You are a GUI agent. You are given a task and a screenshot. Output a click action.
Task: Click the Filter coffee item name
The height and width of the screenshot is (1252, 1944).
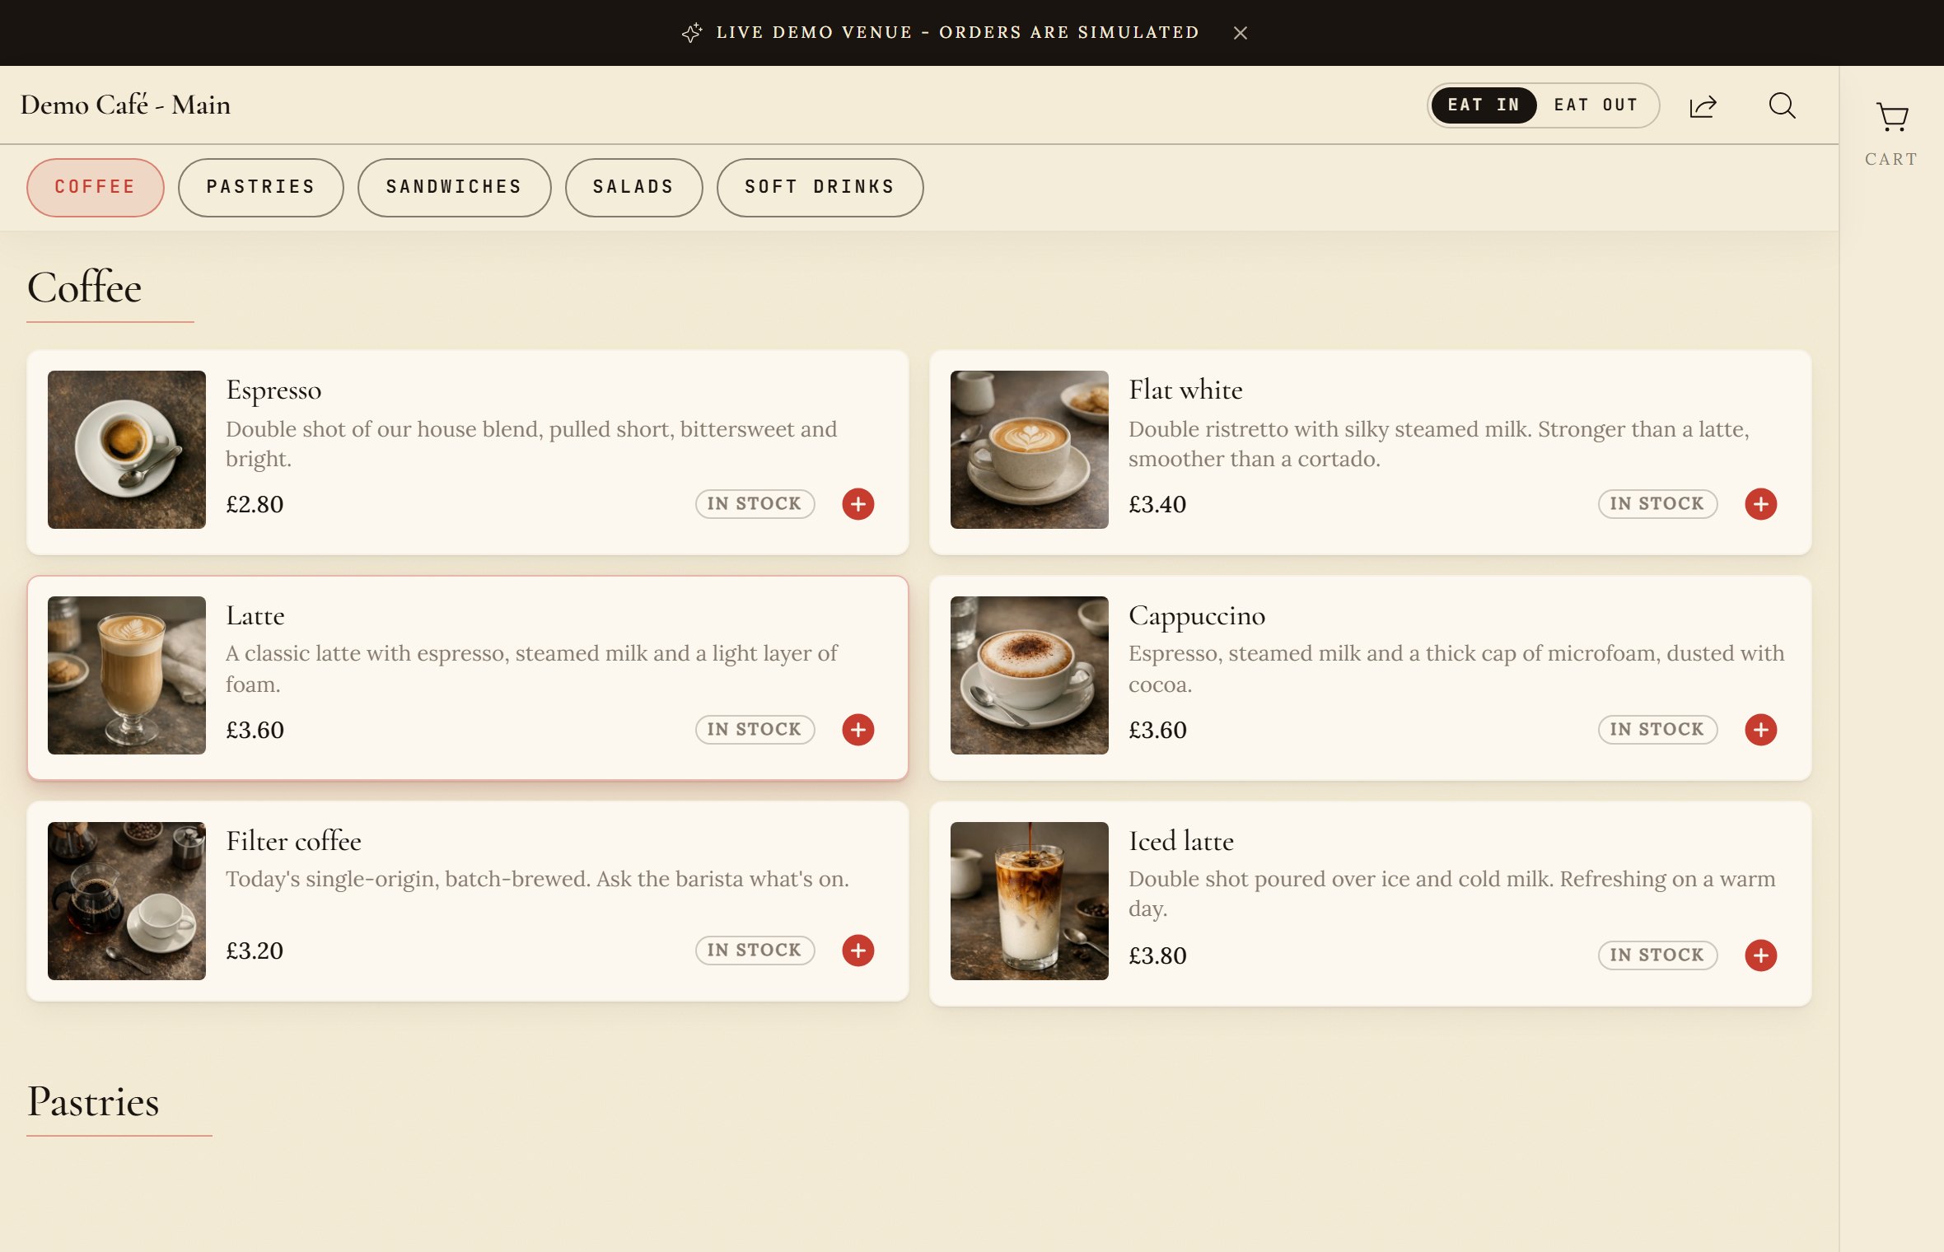coord(293,841)
